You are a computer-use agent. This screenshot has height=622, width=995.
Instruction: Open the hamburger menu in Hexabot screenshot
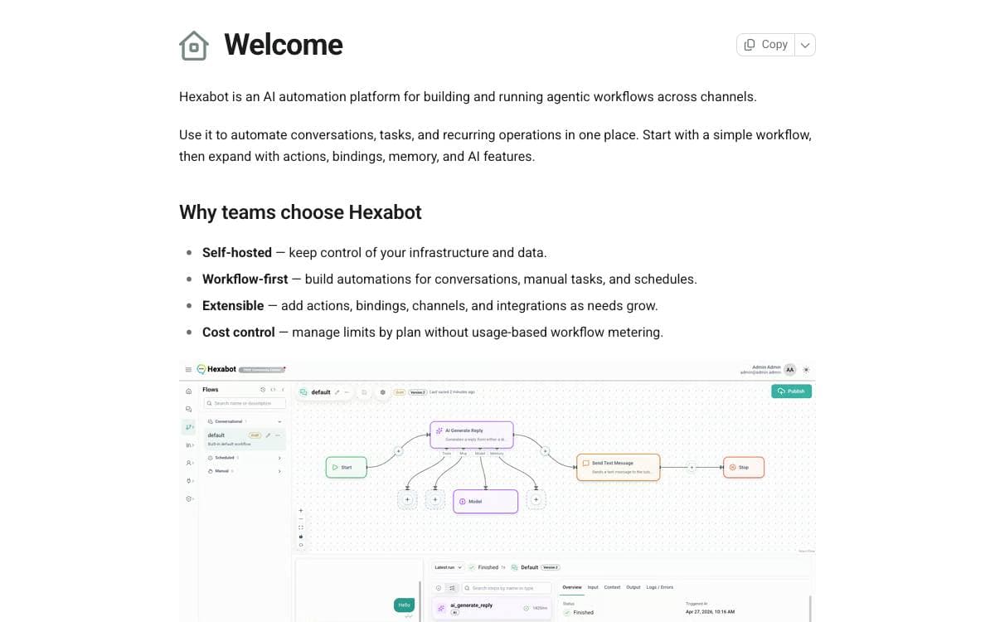(x=188, y=370)
